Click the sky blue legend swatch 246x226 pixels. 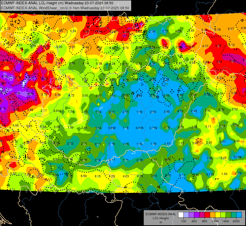click(239, 215)
